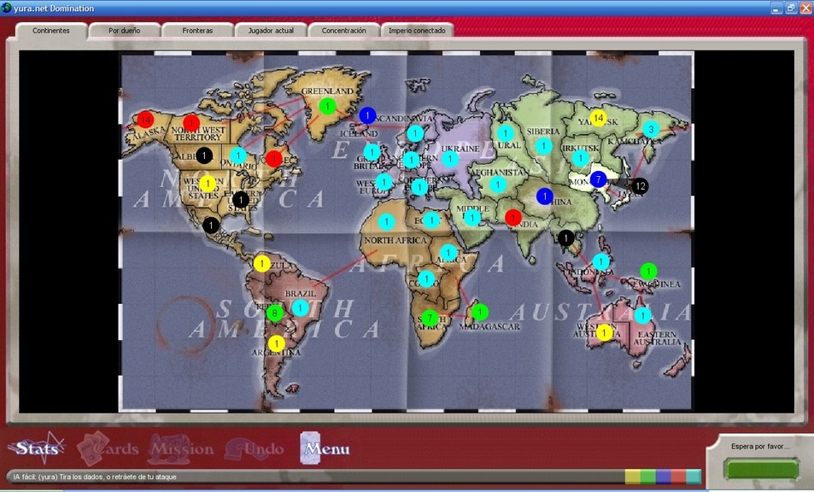814x492 pixels.
Task: Select Indonesia's cyan army marker
Action: tap(600, 261)
